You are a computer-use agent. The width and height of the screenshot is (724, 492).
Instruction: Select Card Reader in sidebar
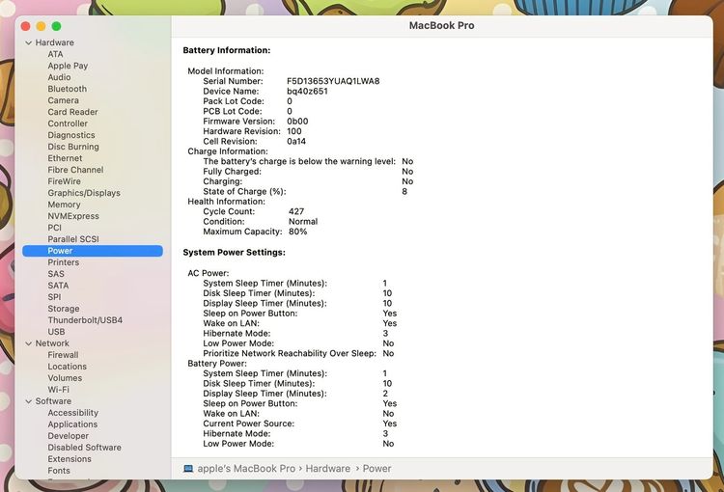[x=73, y=112]
